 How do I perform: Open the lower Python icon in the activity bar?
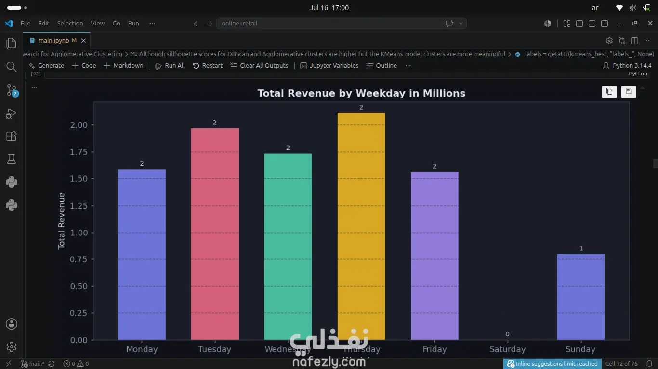coord(11,205)
